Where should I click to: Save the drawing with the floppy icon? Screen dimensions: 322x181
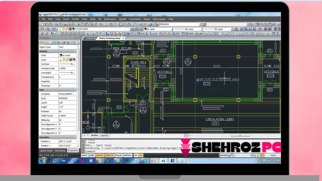pos(51,24)
